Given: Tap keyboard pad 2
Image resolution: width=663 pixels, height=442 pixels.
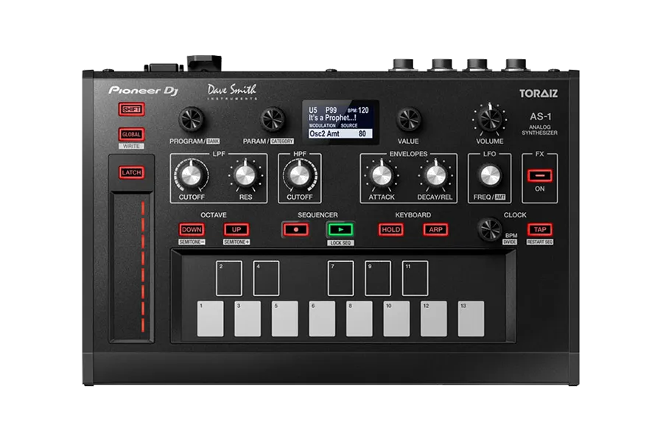Looking at the screenshot, I should tap(229, 278).
